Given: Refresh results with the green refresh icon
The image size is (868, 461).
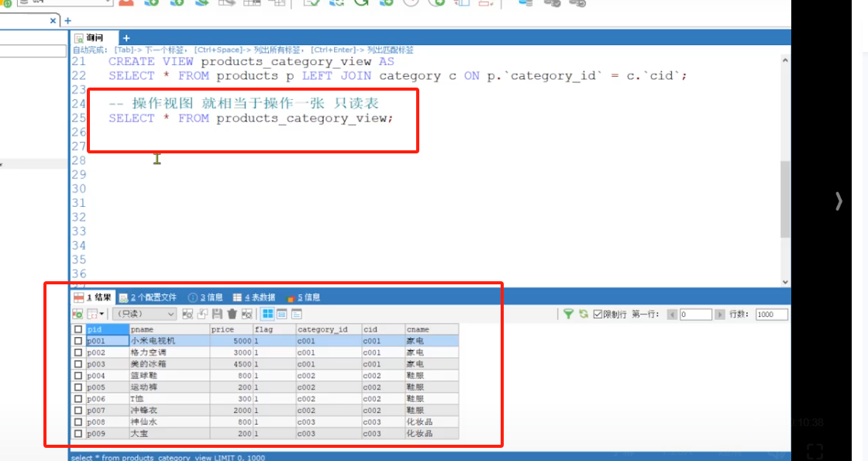Looking at the screenshot, I should tap(584, 313).
